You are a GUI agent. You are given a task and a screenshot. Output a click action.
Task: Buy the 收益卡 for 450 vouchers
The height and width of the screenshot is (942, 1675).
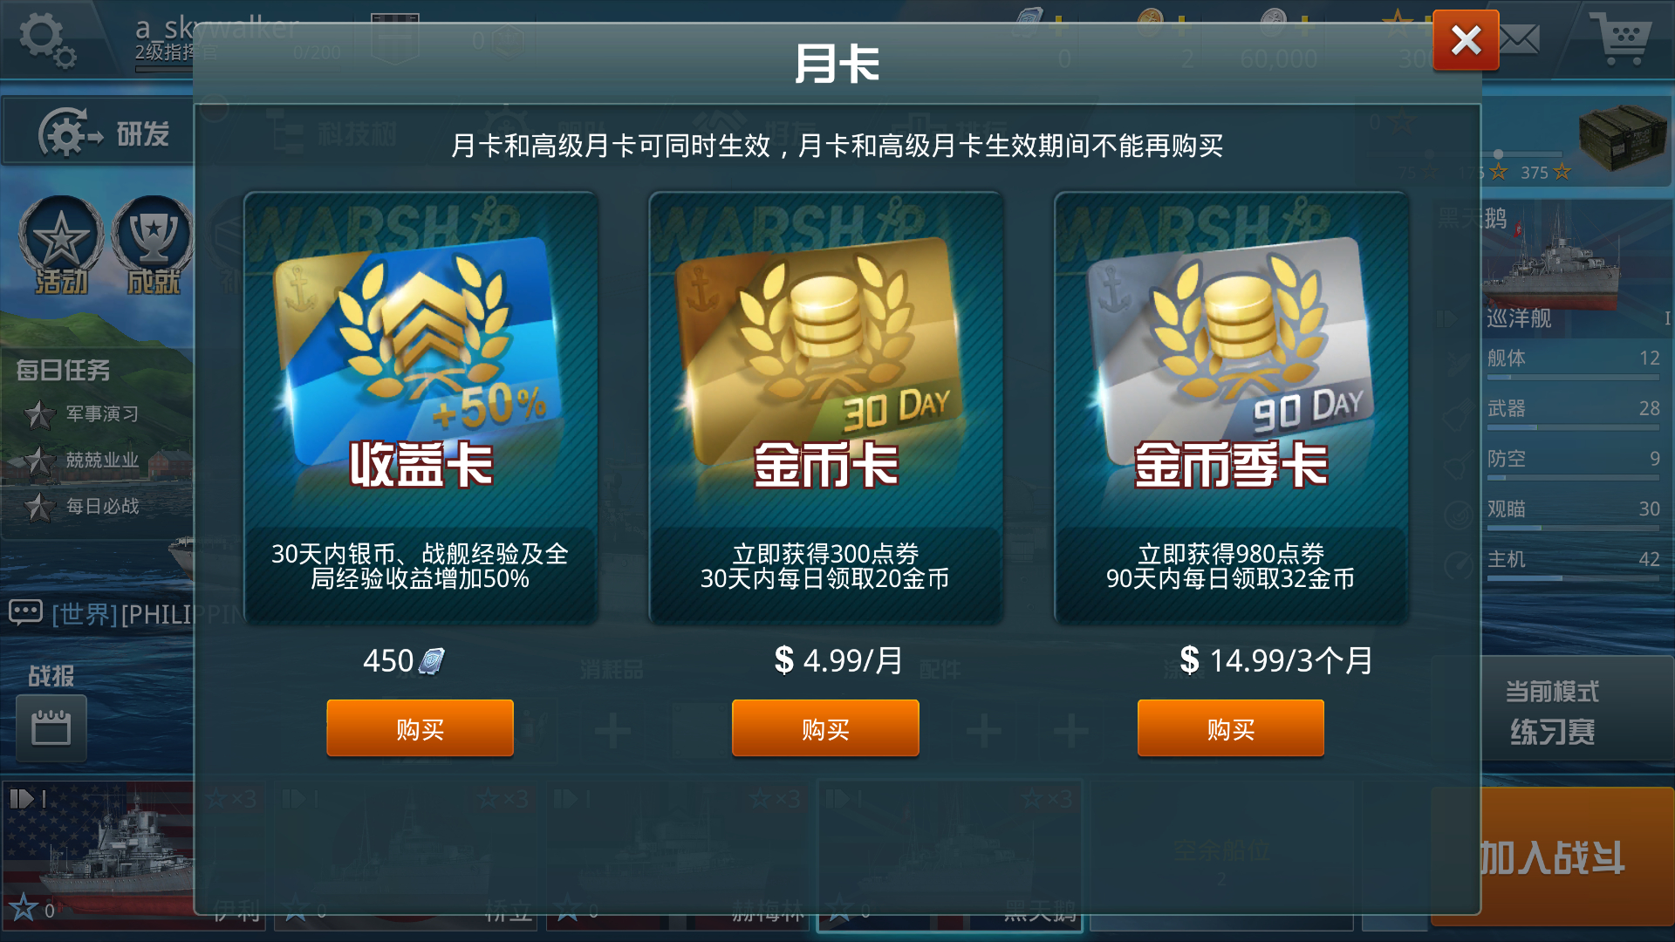(x=420, y=728)
